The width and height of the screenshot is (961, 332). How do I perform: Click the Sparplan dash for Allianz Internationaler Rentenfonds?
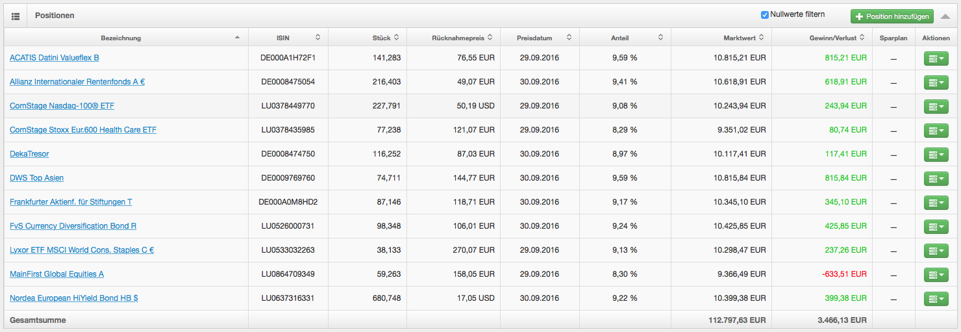[893, 83]
